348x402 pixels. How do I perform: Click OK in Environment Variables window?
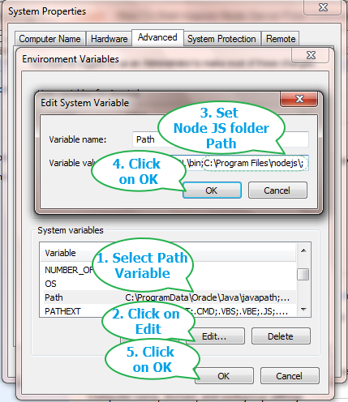pos(224,376)
